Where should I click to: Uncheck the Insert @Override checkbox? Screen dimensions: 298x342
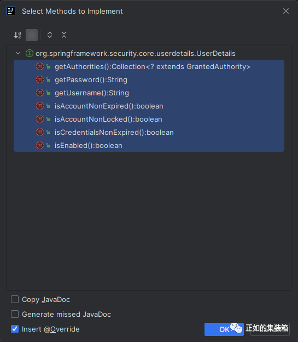pos(15,329)
